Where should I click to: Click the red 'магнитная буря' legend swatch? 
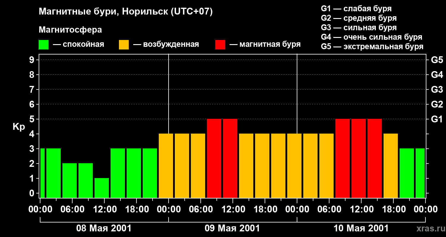[x=220, y=45]
